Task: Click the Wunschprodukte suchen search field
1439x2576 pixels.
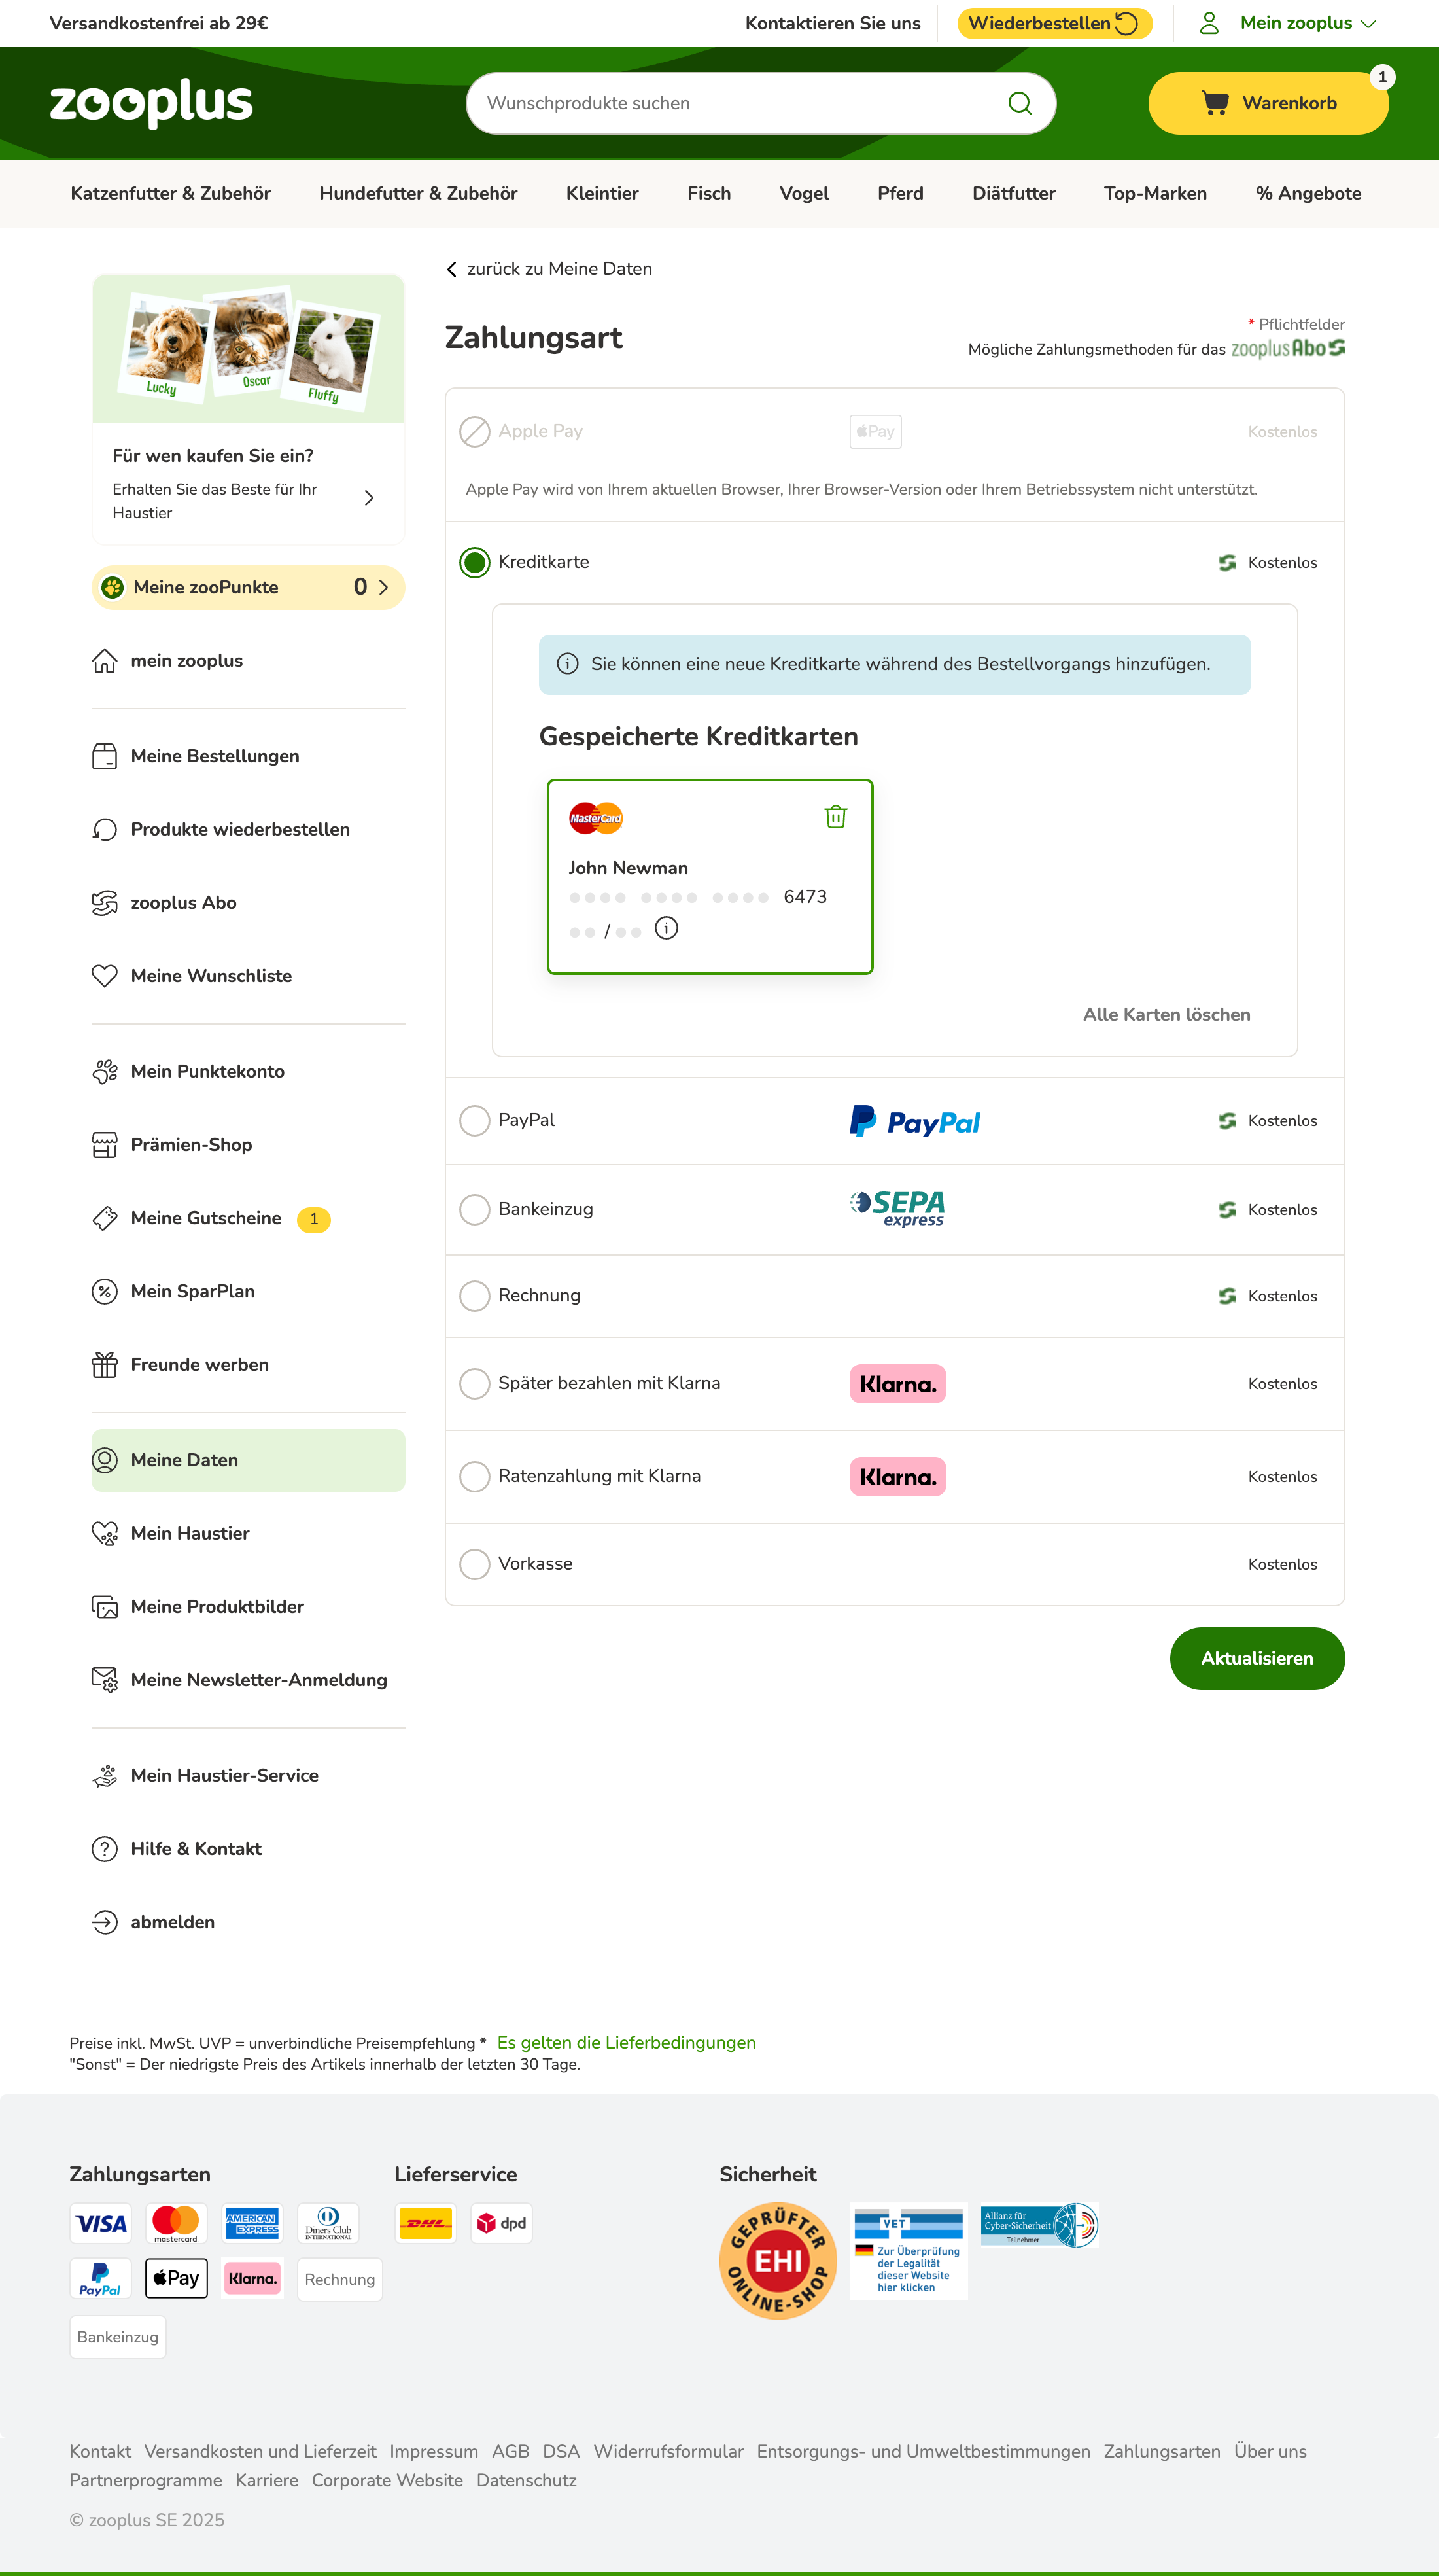Action: click(x=740, y=103)
